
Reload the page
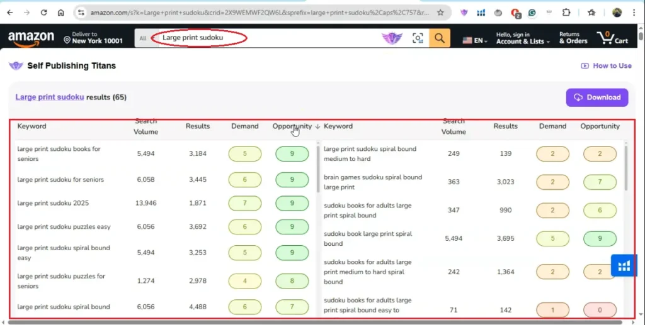(43, 13)
